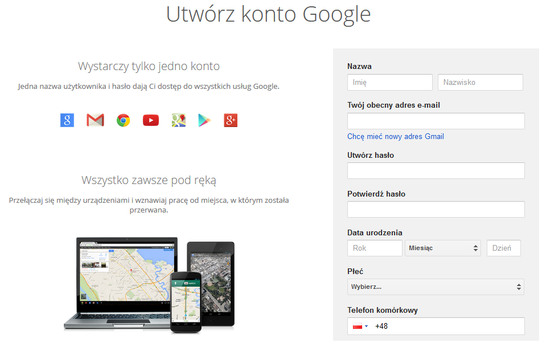The width and height of the screenshot is (542, 343).
Task: Click the Gmail envelope icon
Action: 95,120
